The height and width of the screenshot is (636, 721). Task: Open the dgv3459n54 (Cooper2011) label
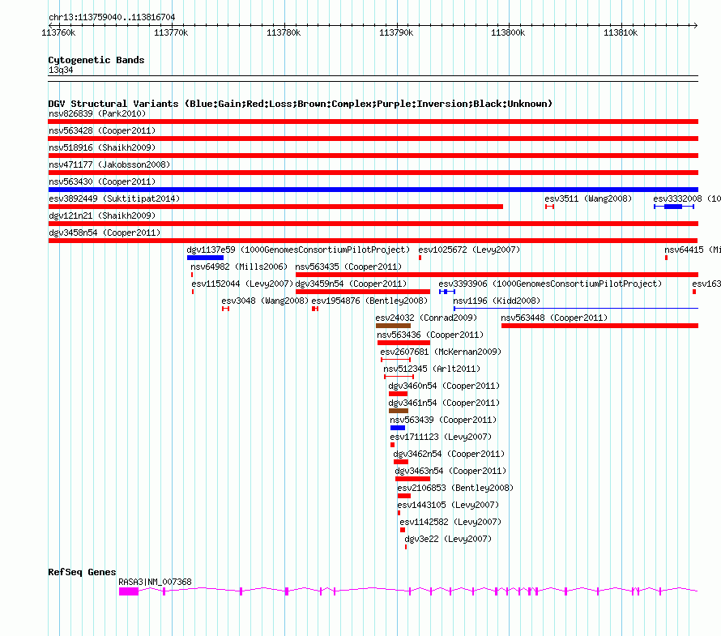click(351, 284)
